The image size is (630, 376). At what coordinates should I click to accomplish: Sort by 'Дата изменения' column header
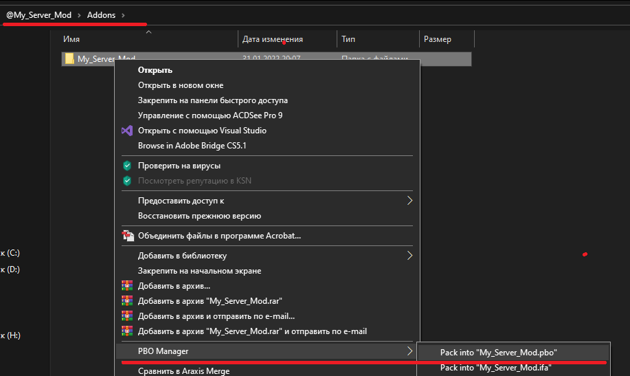pos(273,39)
